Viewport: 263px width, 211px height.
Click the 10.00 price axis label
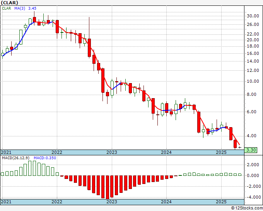(253, 81)
